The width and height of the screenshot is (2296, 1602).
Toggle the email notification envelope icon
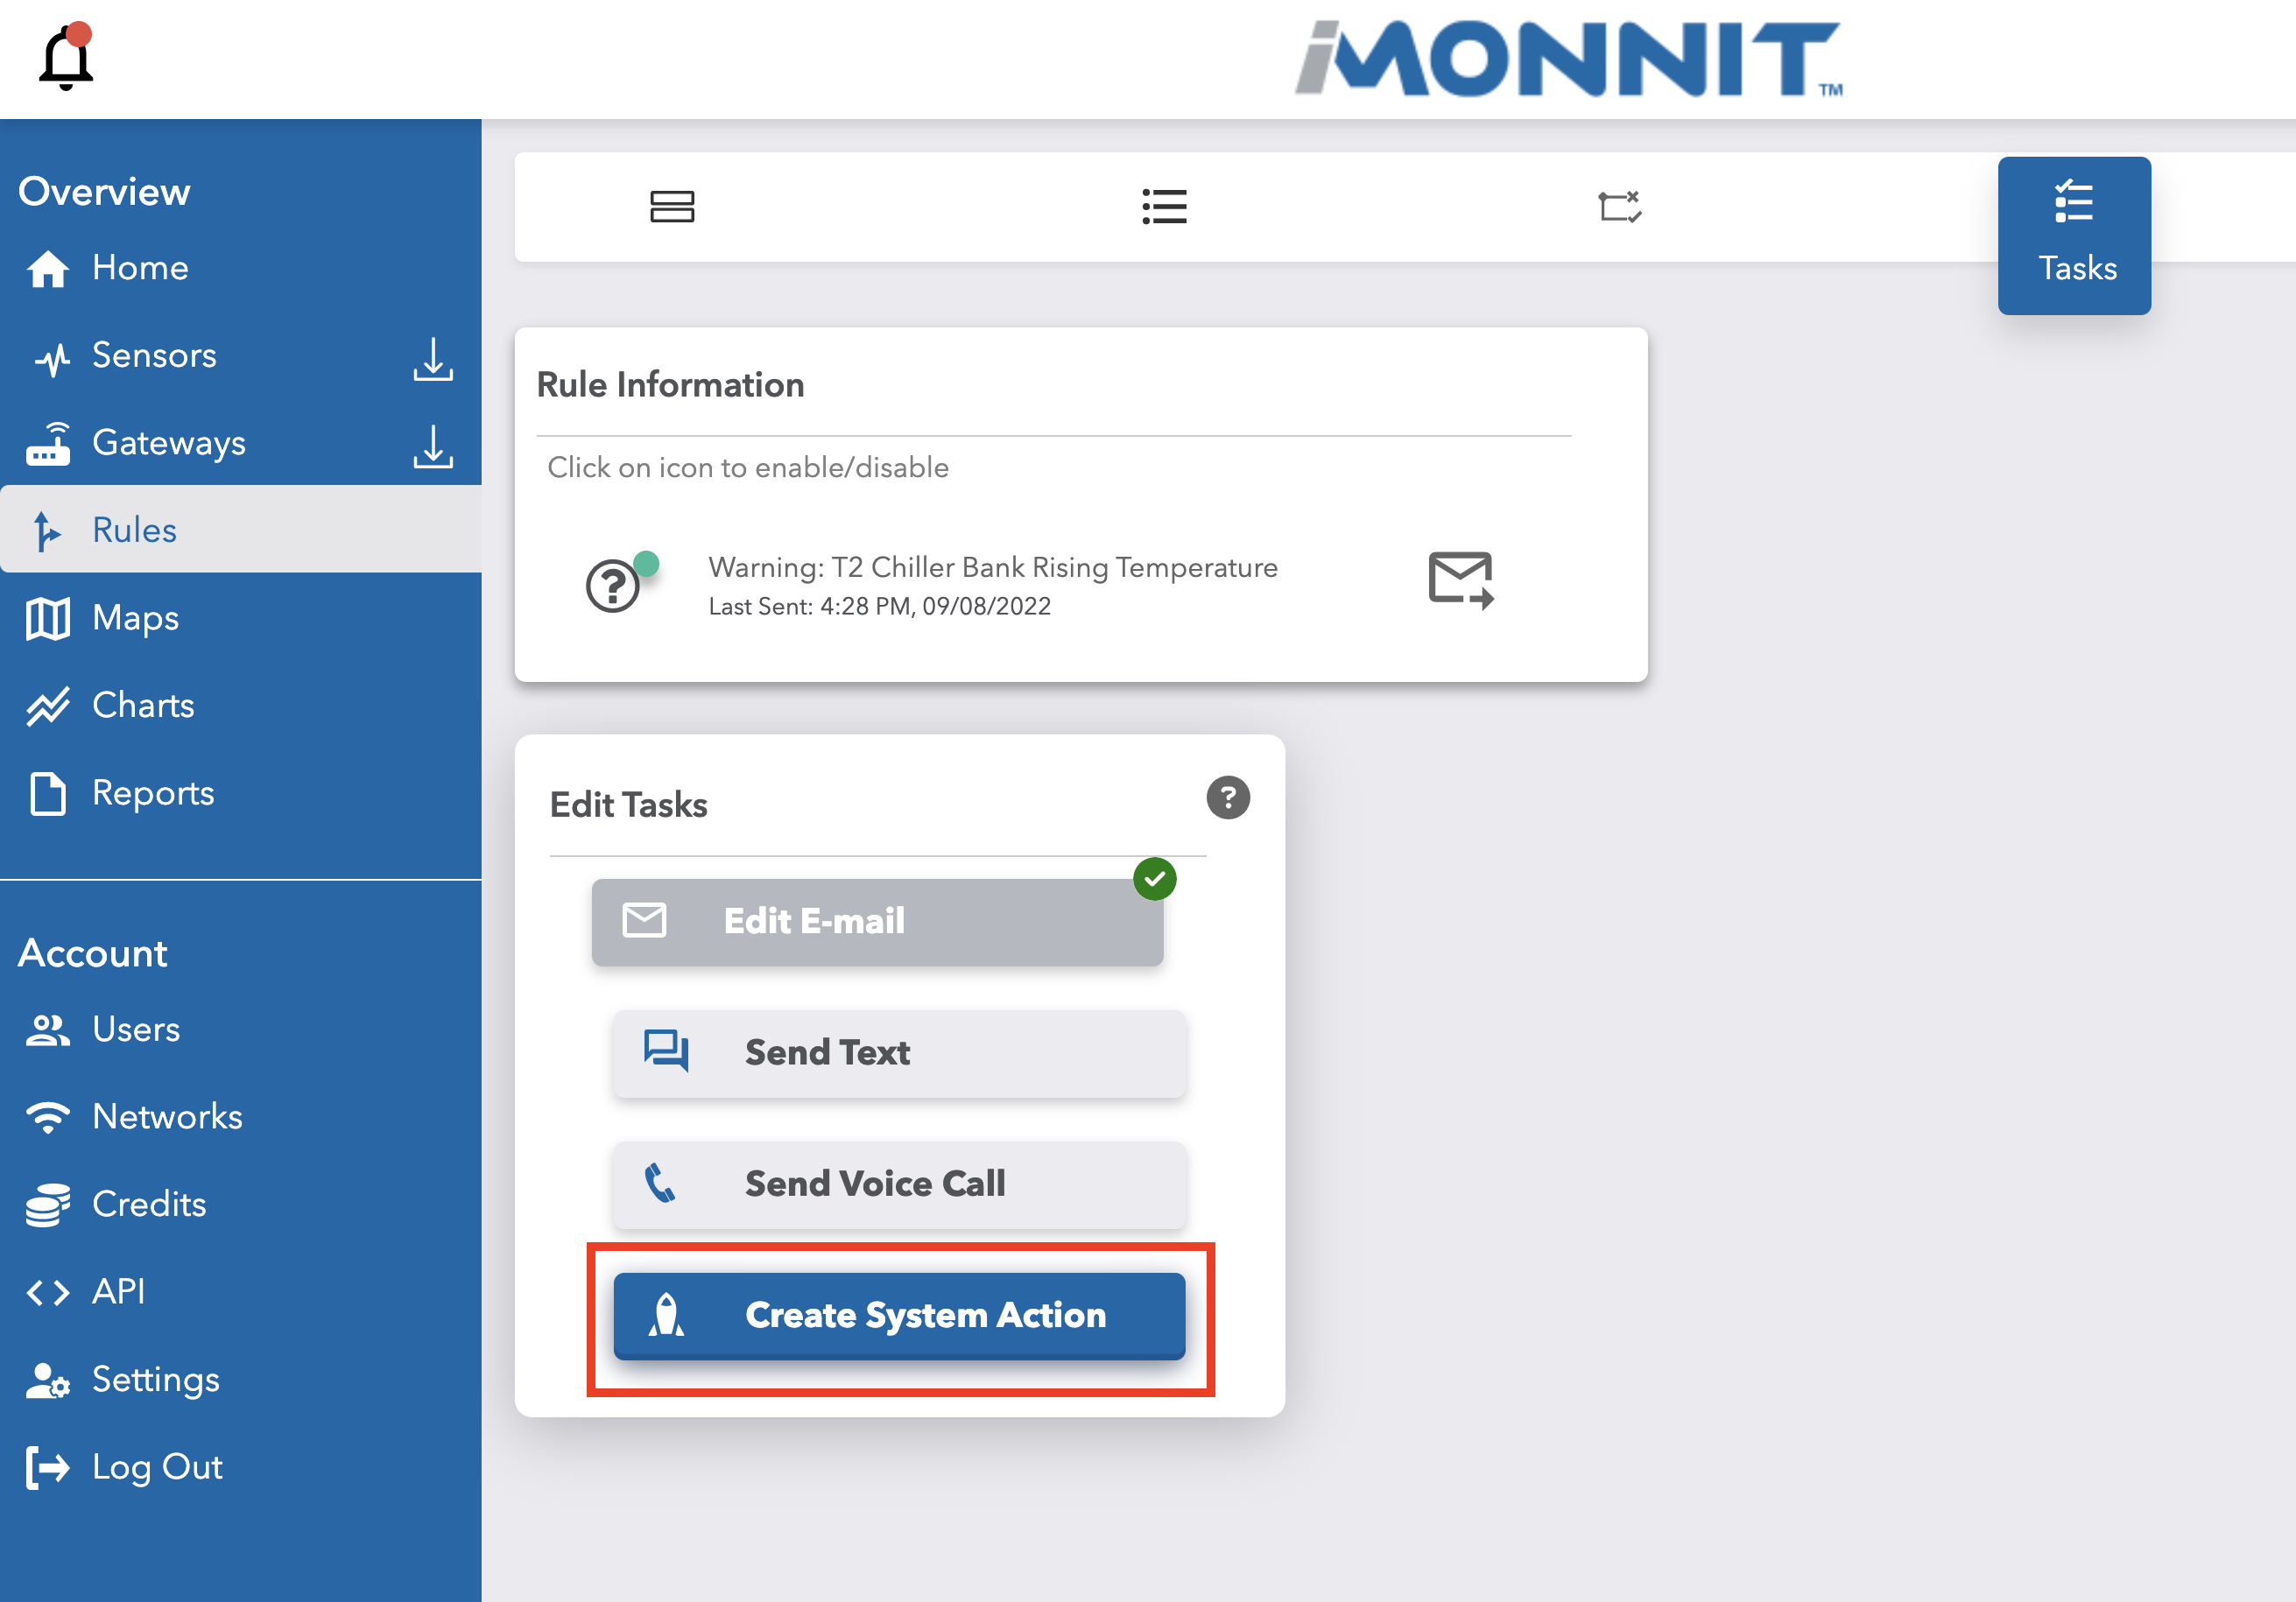point(1460,580)
